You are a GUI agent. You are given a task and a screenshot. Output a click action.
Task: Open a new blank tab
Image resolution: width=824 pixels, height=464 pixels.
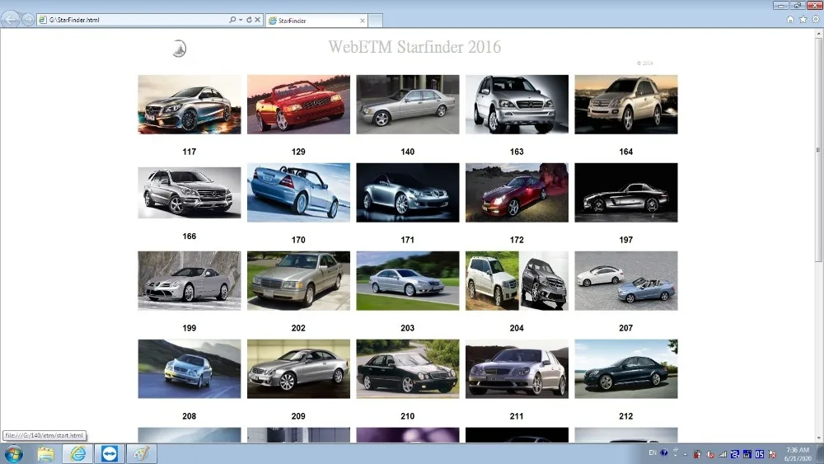(x=375, y=21)
